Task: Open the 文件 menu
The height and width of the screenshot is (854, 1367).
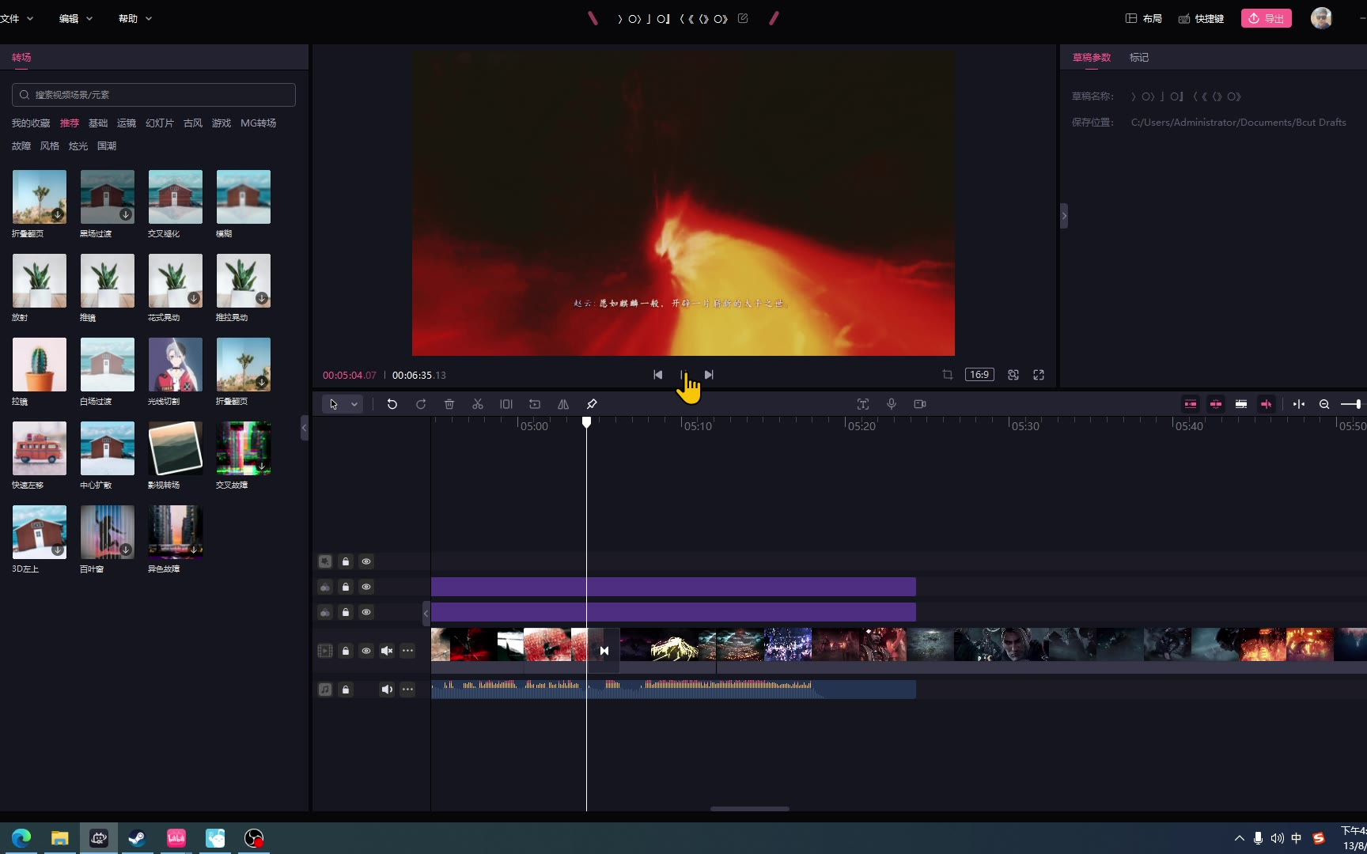Action: point(17,18)
